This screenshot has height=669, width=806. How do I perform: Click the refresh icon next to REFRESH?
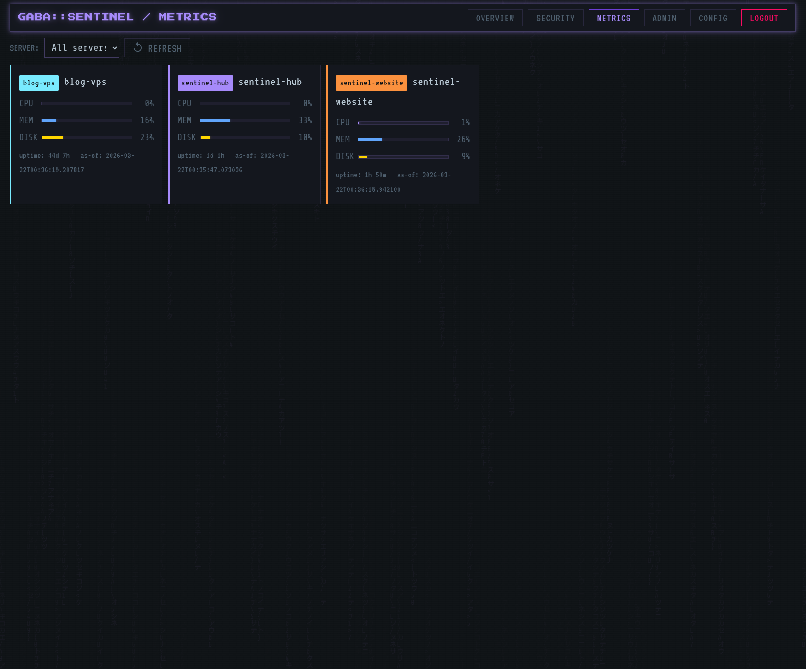(x=137, y=47)
